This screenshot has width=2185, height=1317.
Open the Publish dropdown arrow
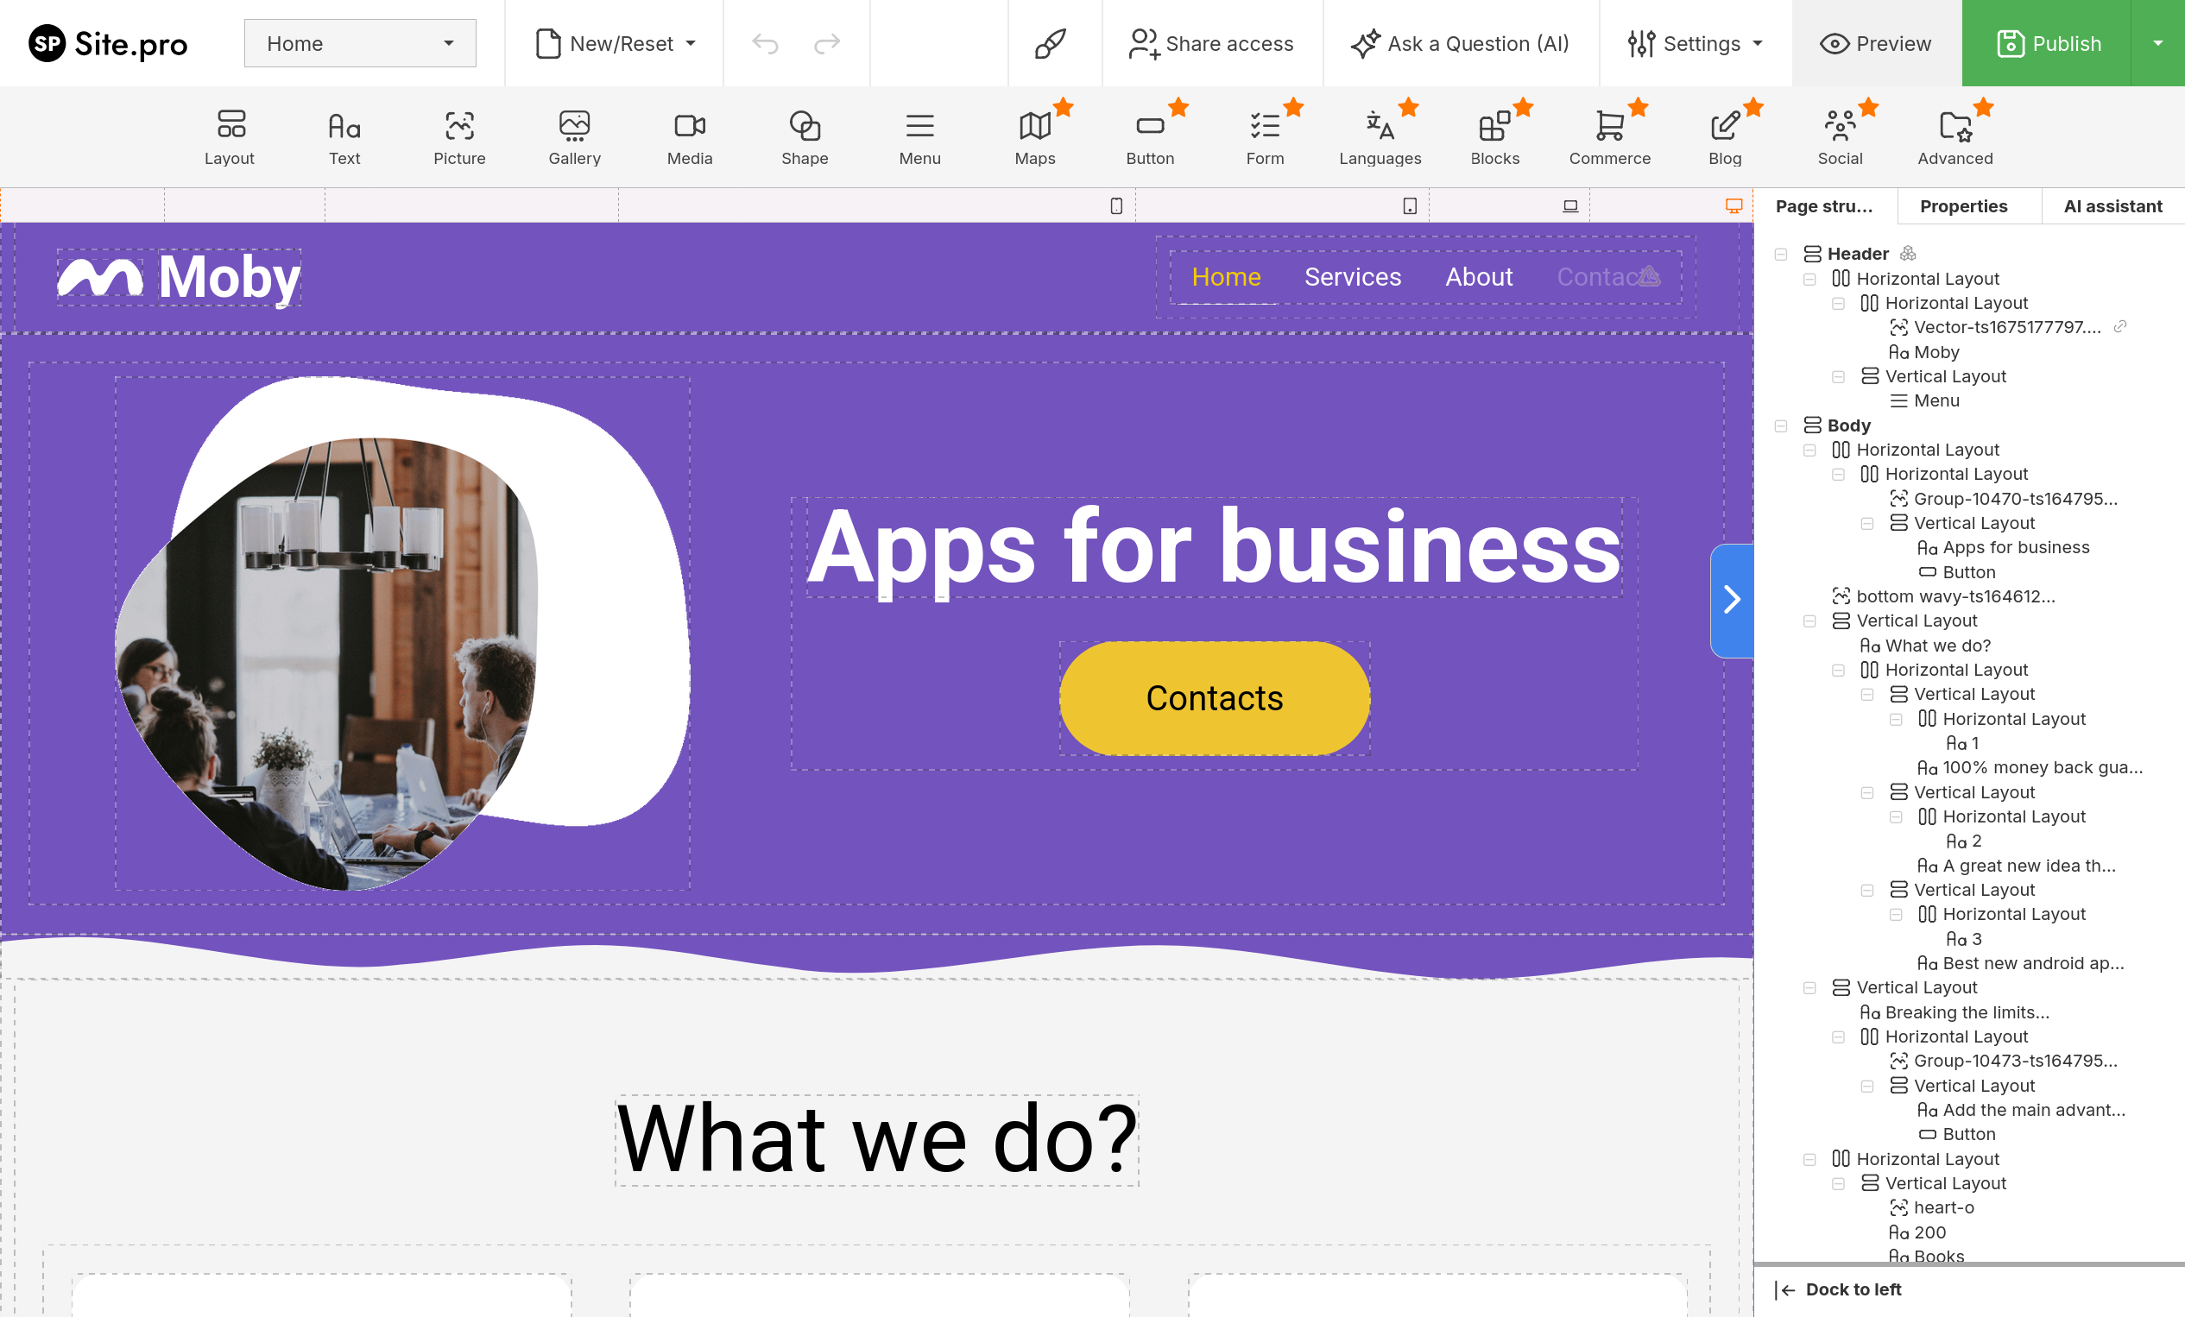2157,43
